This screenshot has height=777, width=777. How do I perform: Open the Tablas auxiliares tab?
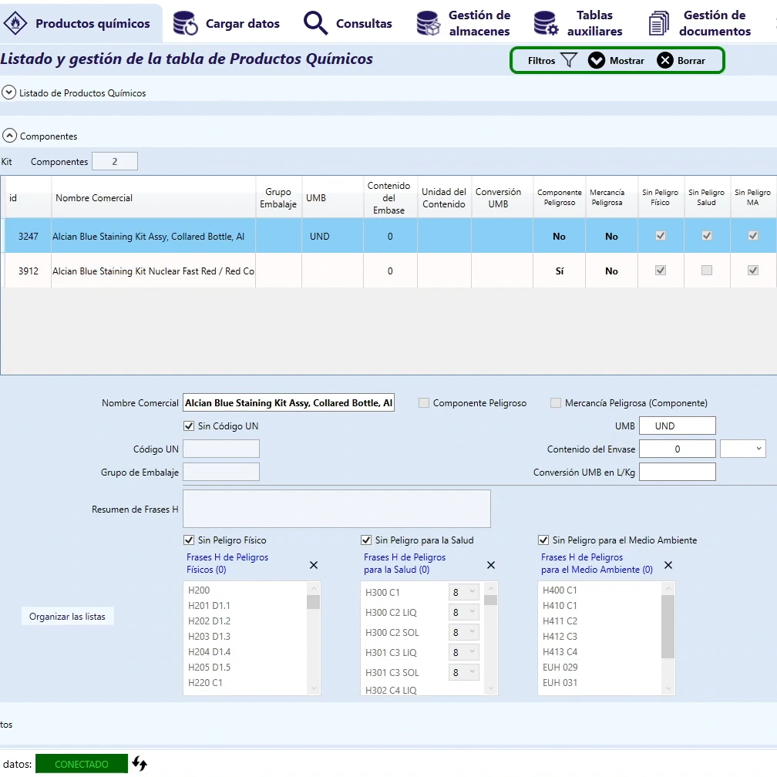578,23
